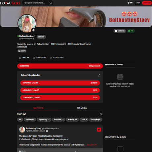Screen dimensions: 152x152
Task: Filter timeline by Punches 23
Action: (58, 120)
